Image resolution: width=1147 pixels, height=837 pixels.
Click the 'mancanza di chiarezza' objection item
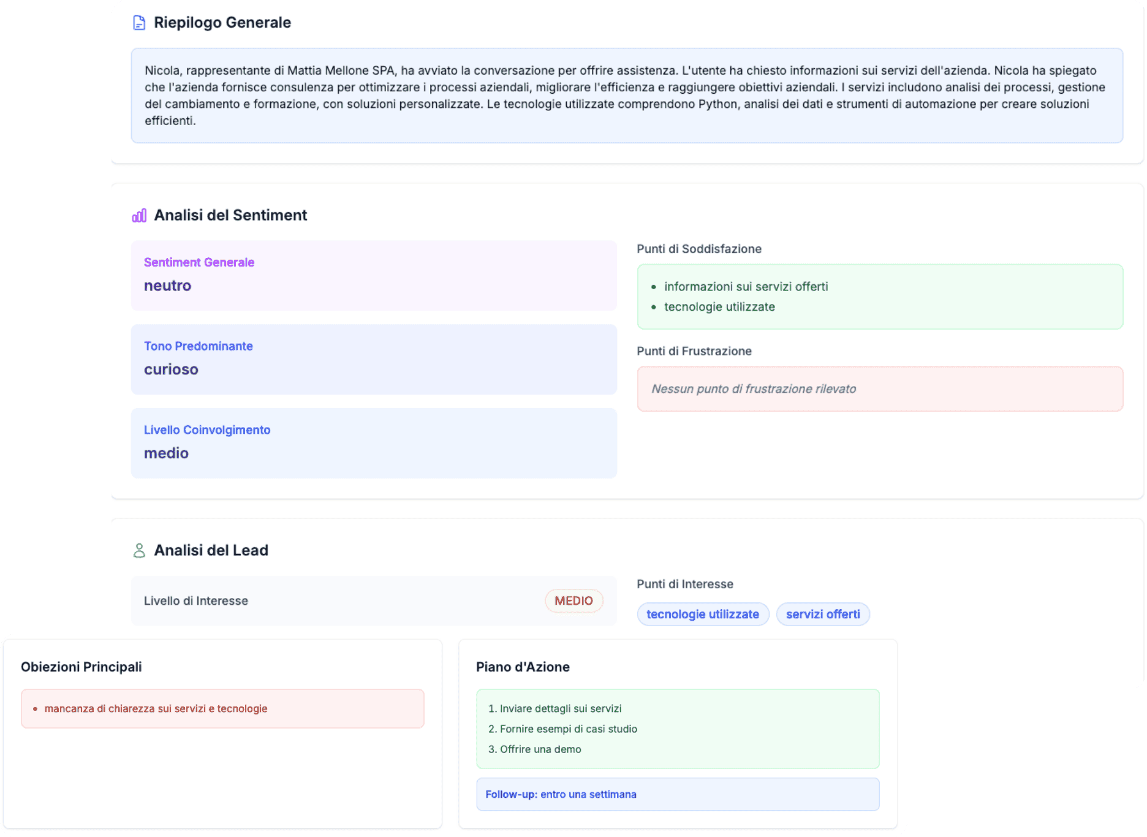tap(156, 708)
